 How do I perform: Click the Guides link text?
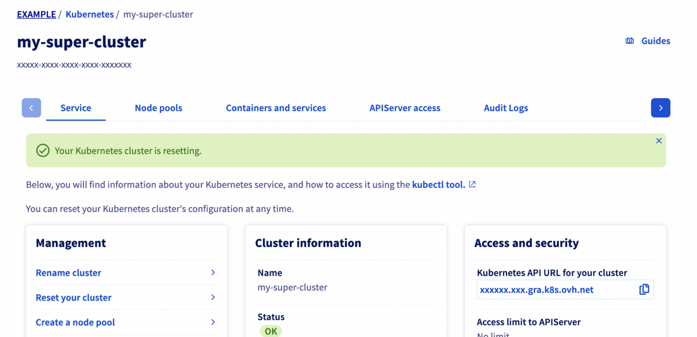655,41
